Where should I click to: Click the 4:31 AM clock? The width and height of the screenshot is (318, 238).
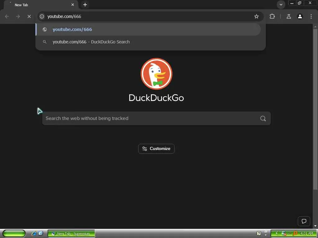coord(307,234)
